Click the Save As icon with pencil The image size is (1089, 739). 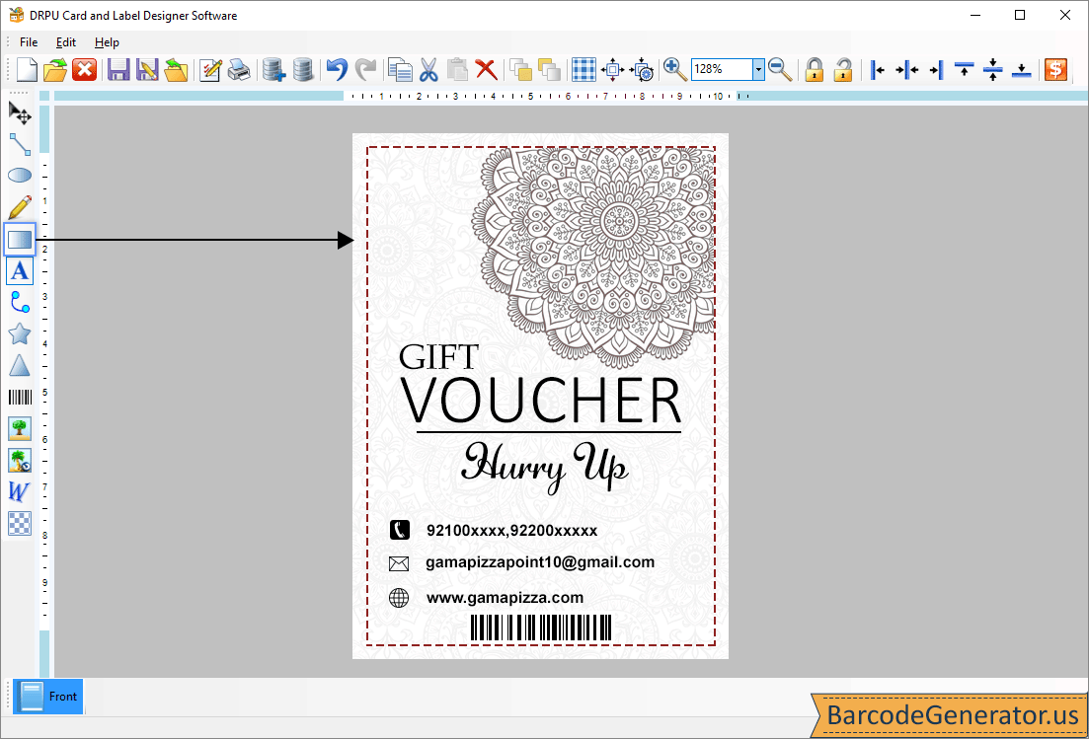[x=147, y=69]
